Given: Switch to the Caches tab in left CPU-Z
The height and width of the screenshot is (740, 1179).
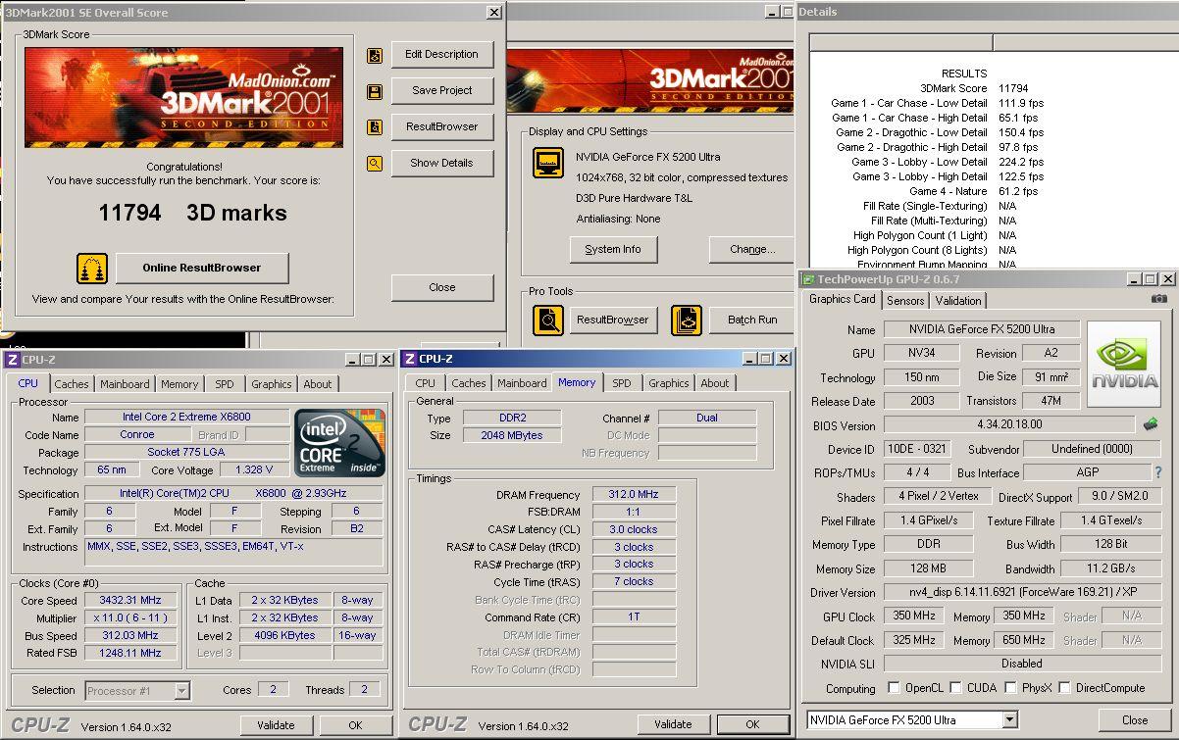Looking at the screenshot, I should click(72, 384).
